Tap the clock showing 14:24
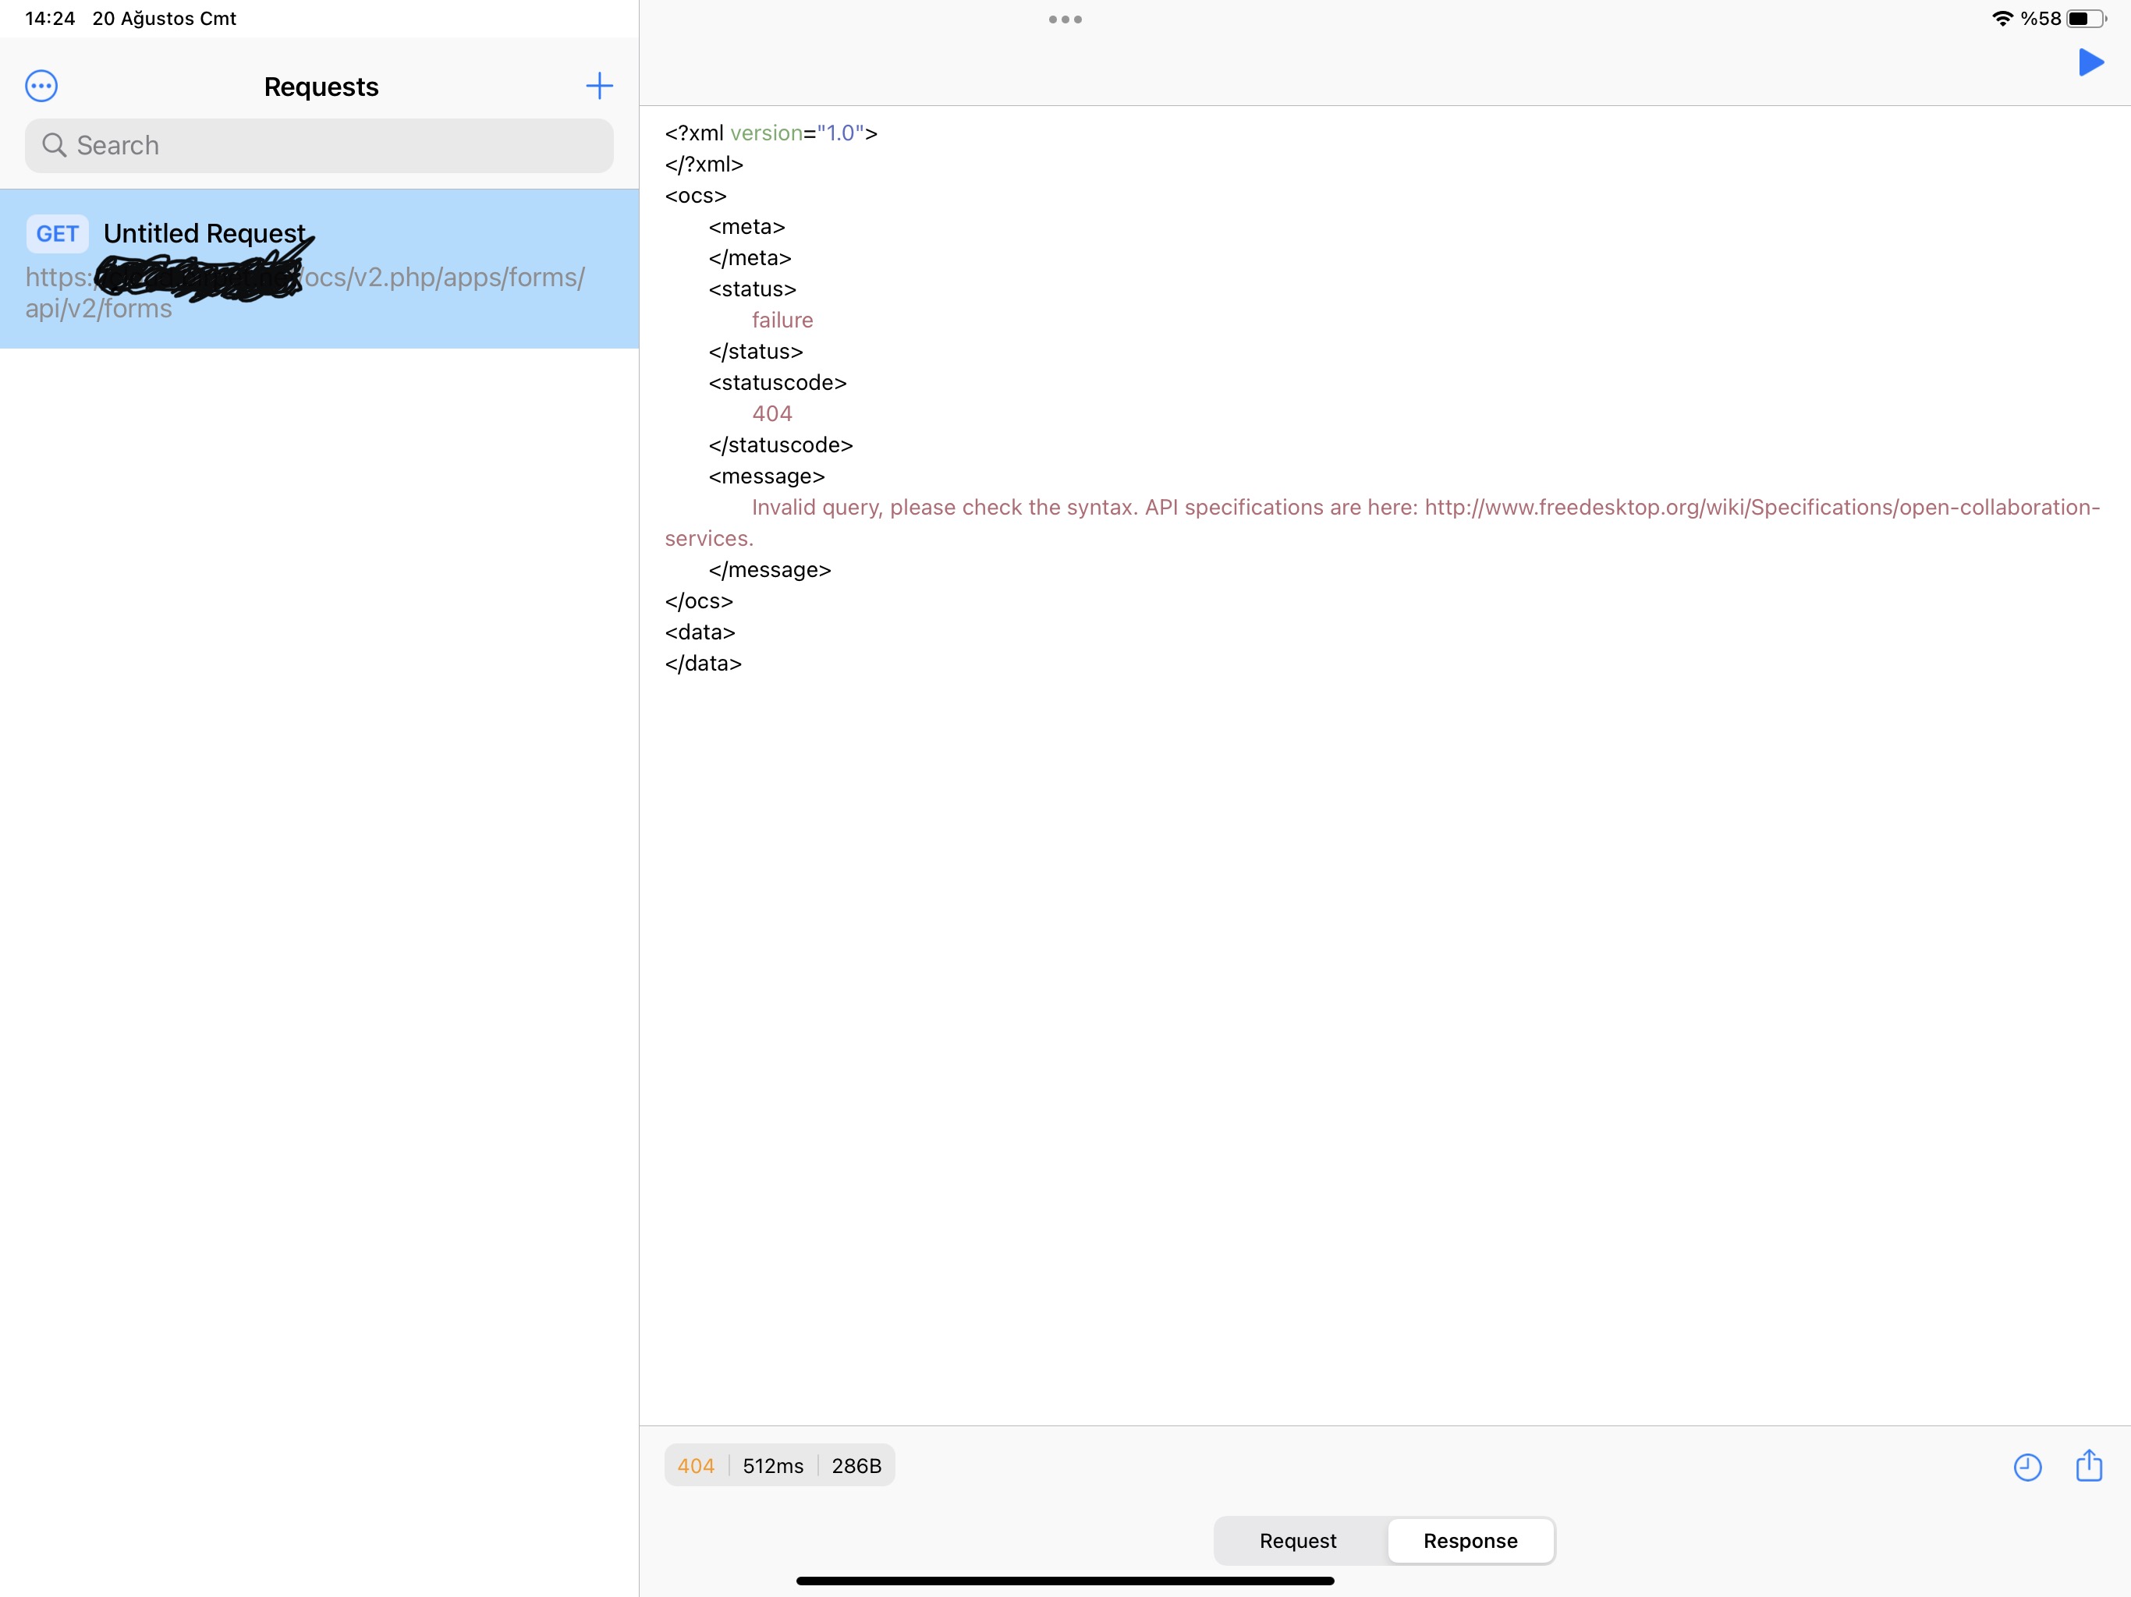This screenshot has width=2131, height=1597. point(50,17)
